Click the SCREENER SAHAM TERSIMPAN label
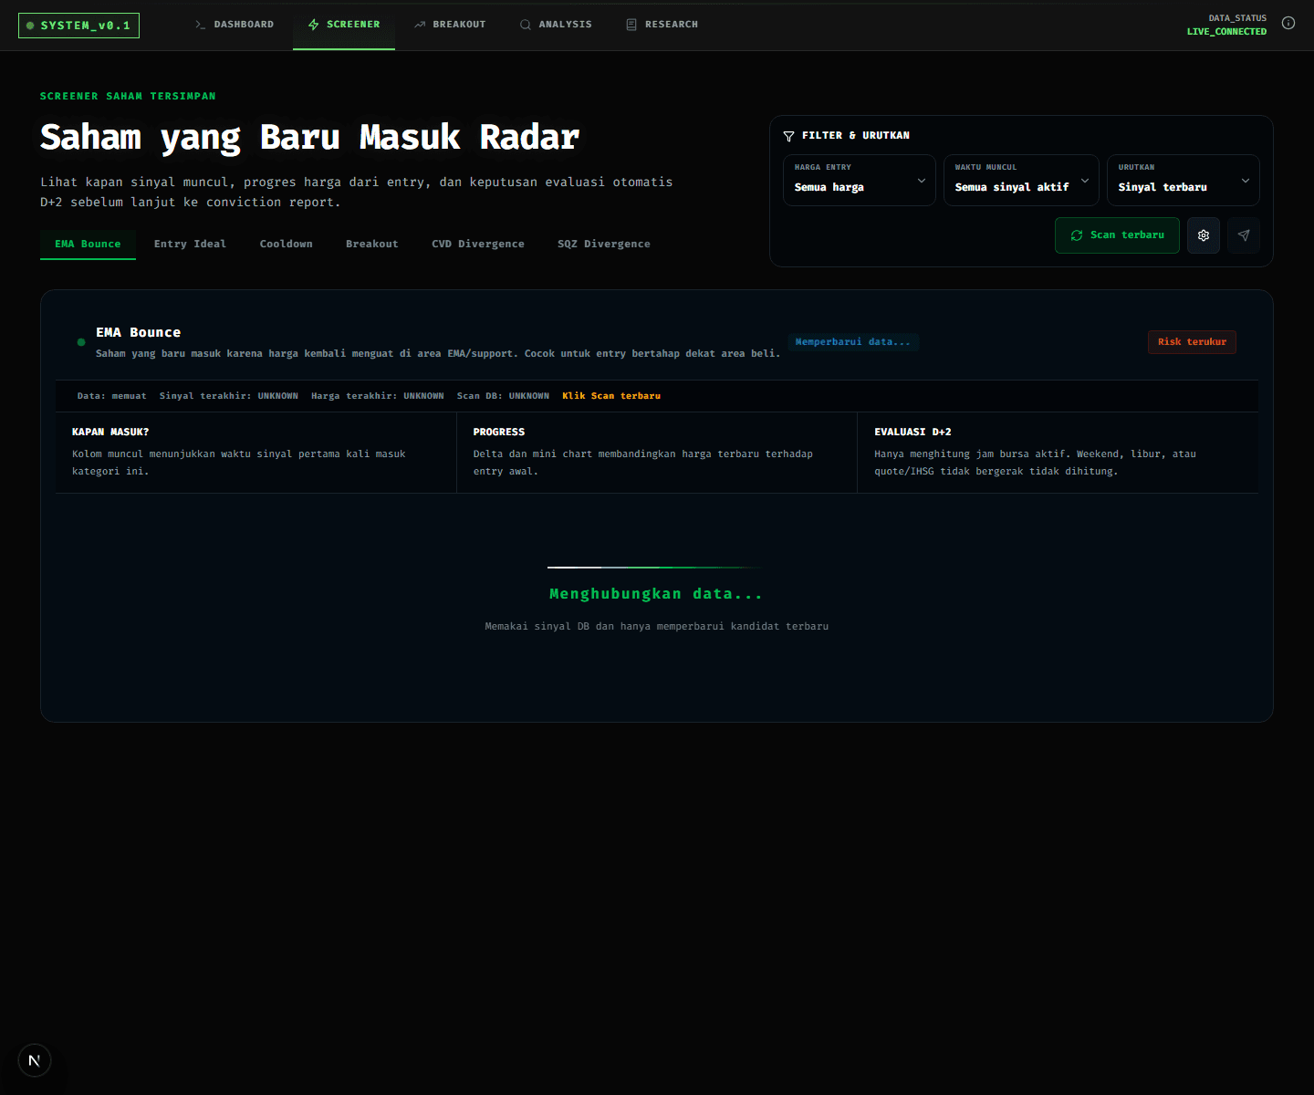 coord(128,96)
